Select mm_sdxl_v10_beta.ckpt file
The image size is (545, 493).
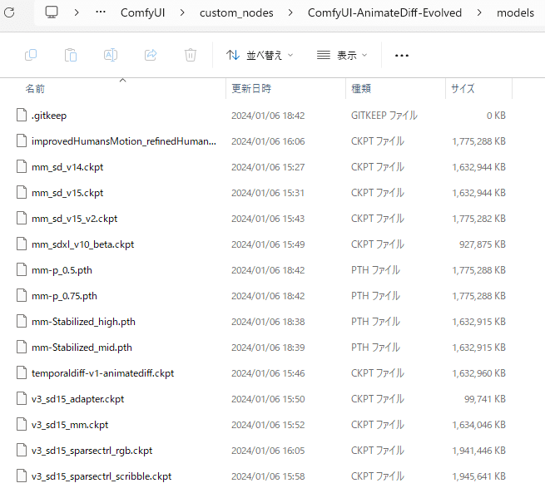82,244
